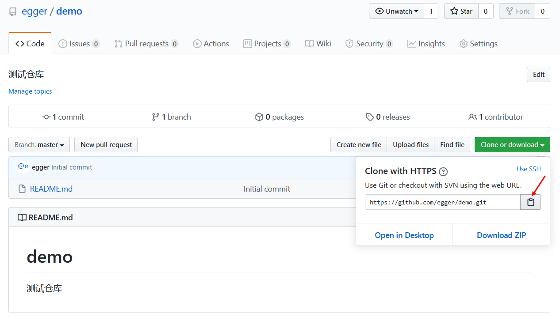The width and height of the screenshot is (560, 317).
Task: Open repository Settings tab
Action: (478, 44)
